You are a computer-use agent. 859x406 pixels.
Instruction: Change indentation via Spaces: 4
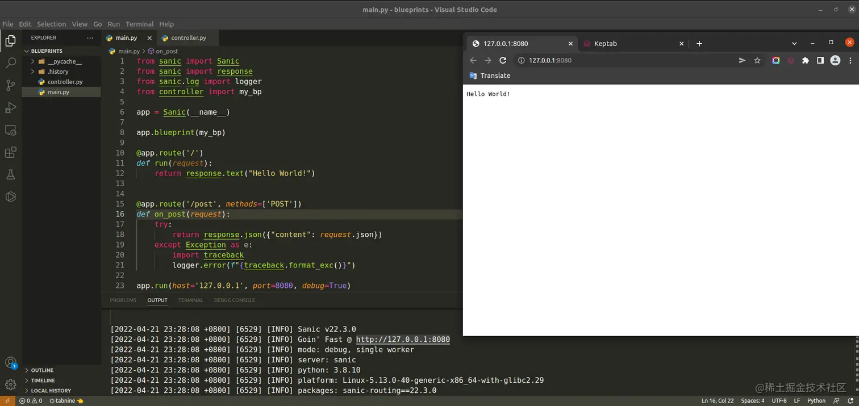(753, 401)
